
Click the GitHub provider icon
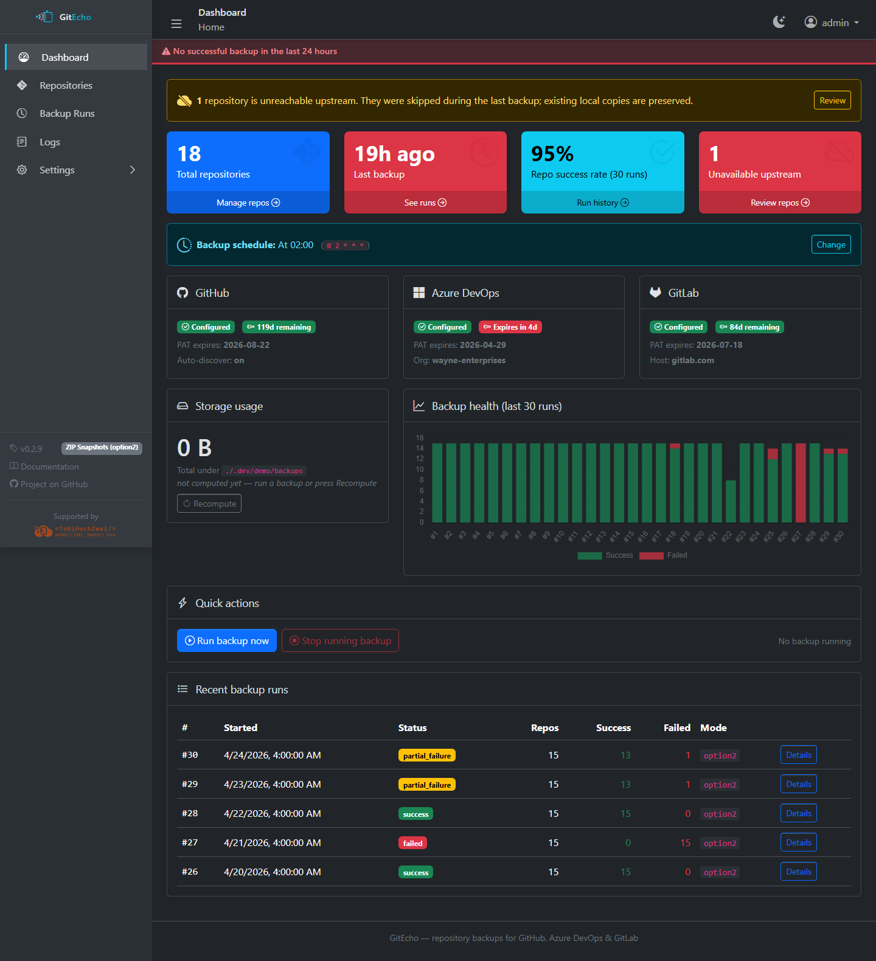pos(182,293)
